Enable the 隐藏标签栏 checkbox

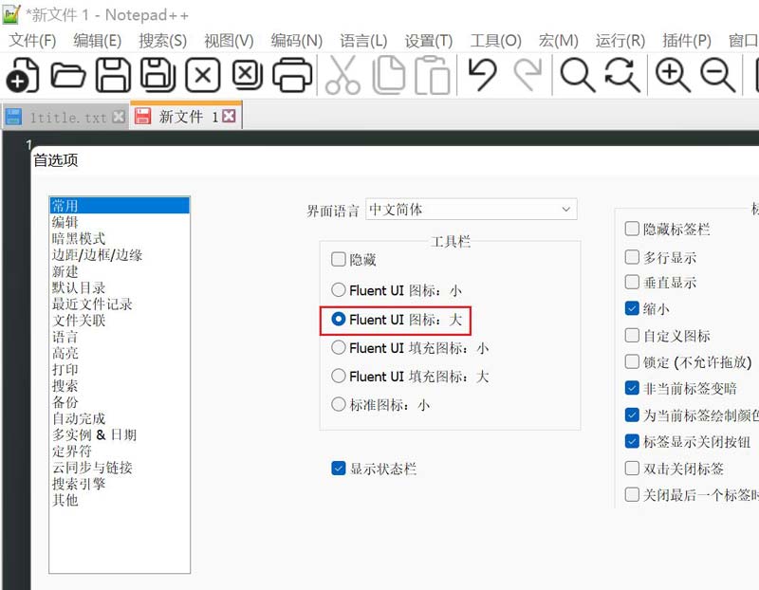[632, 229]
